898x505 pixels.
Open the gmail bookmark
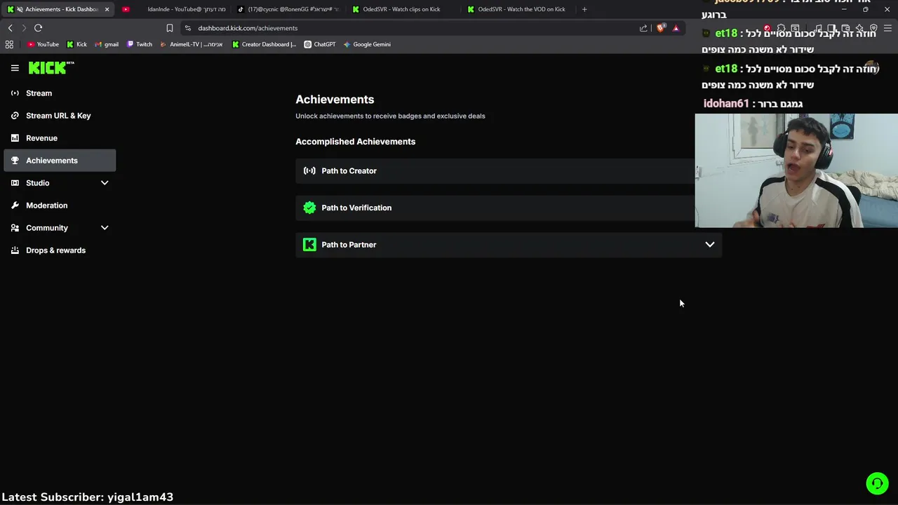point(106,44)
